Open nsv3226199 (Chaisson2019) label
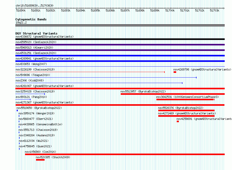This screenshot has height=170, width=232. (35, 69)
